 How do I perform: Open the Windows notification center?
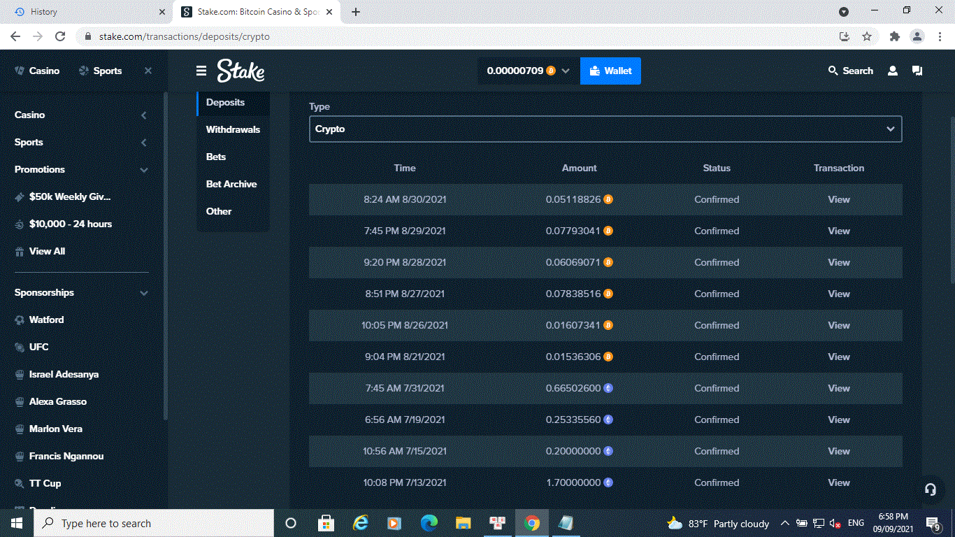tap(933, 523)
